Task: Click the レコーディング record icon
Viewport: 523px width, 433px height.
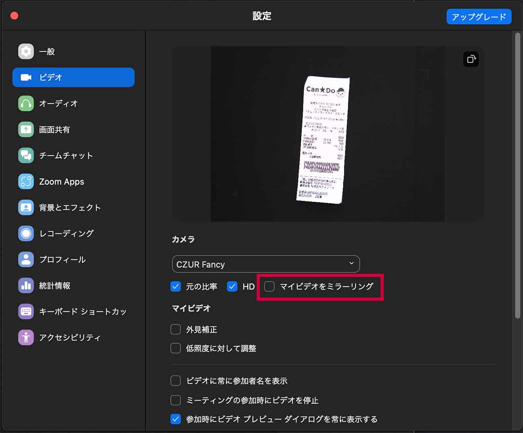Action: pyautogui.click(x=26, y=233)
